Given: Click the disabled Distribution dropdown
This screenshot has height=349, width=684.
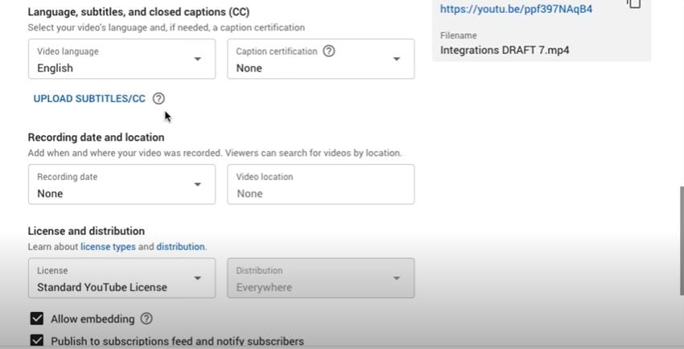Looking at the screenshot, I should coord(320,278).
